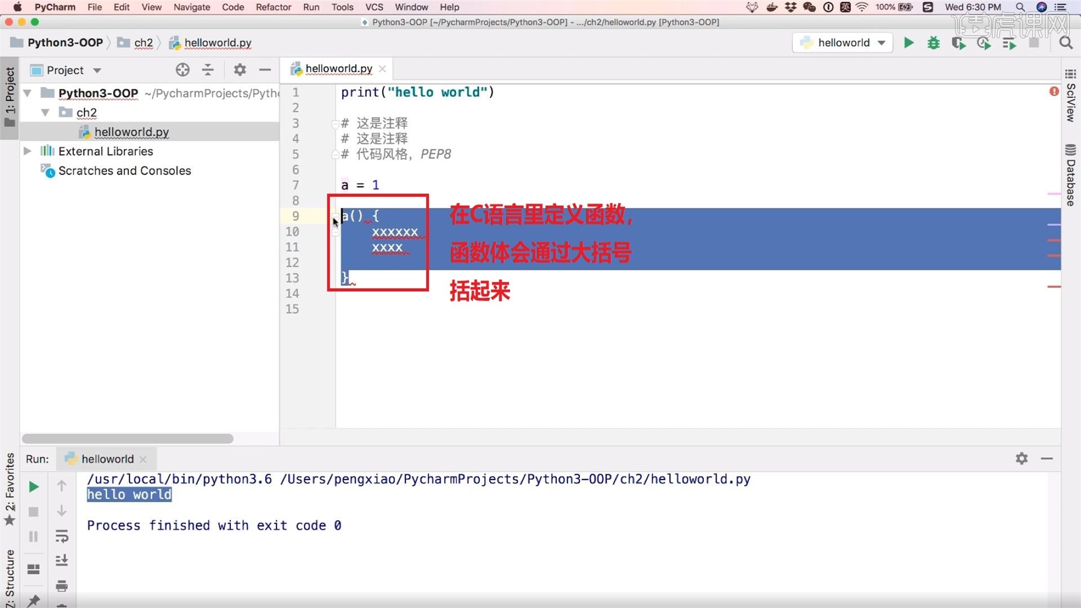Collapse all nodes in Project panel
Image resolution: width=1081 pixels, height=608 pixels.
click(208, 69)
